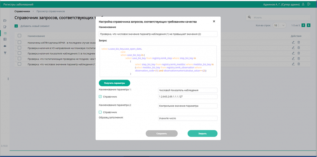Toggle the sidebar collapse handle

[x=8, y=79]
